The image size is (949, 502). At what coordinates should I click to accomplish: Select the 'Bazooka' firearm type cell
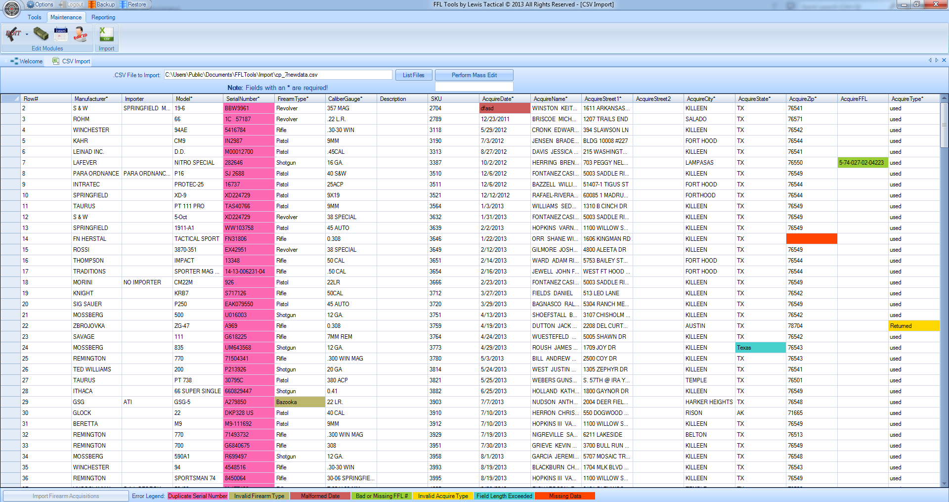pos(300,402)
